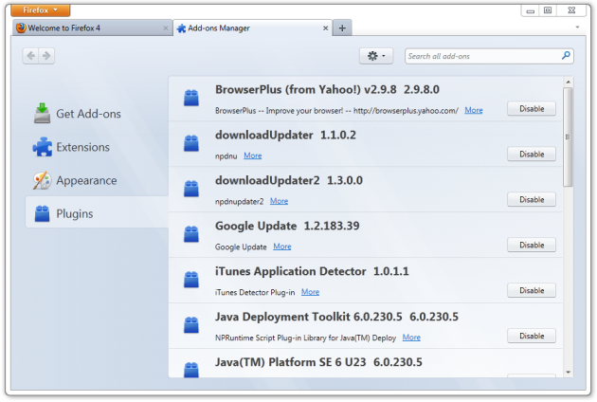
Task: Click the Plugins blue brick sidebar icon
Action: pos(42,213)
